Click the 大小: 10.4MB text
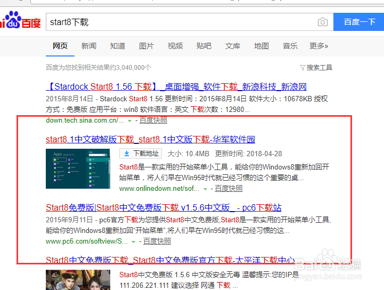 tap(189, 154)
